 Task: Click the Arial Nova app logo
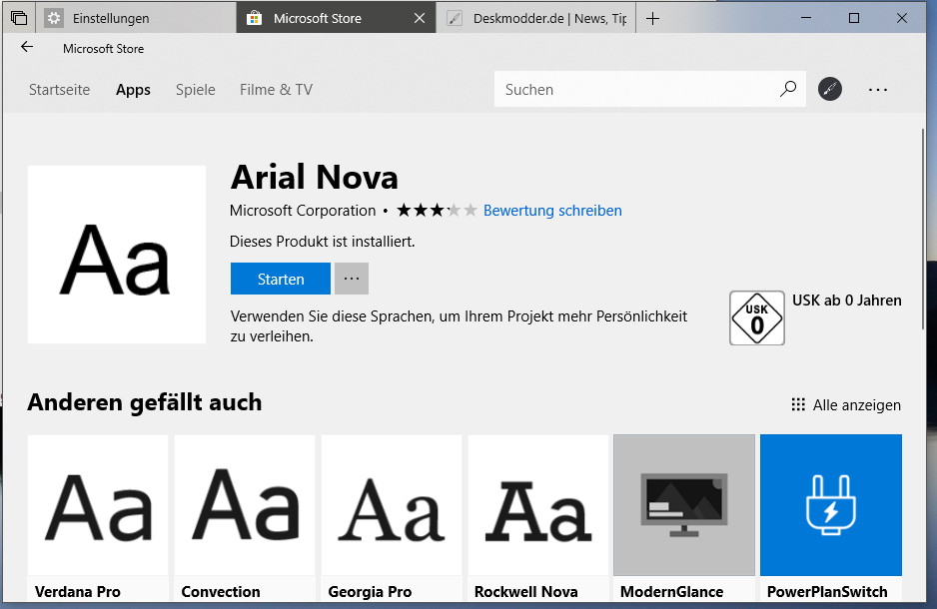click(117, 255)
